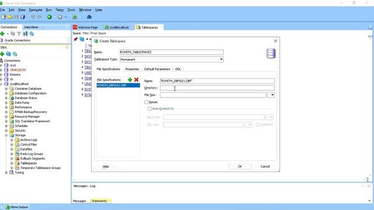Expand the Security node
374x210 pixels.
point(6,131)
